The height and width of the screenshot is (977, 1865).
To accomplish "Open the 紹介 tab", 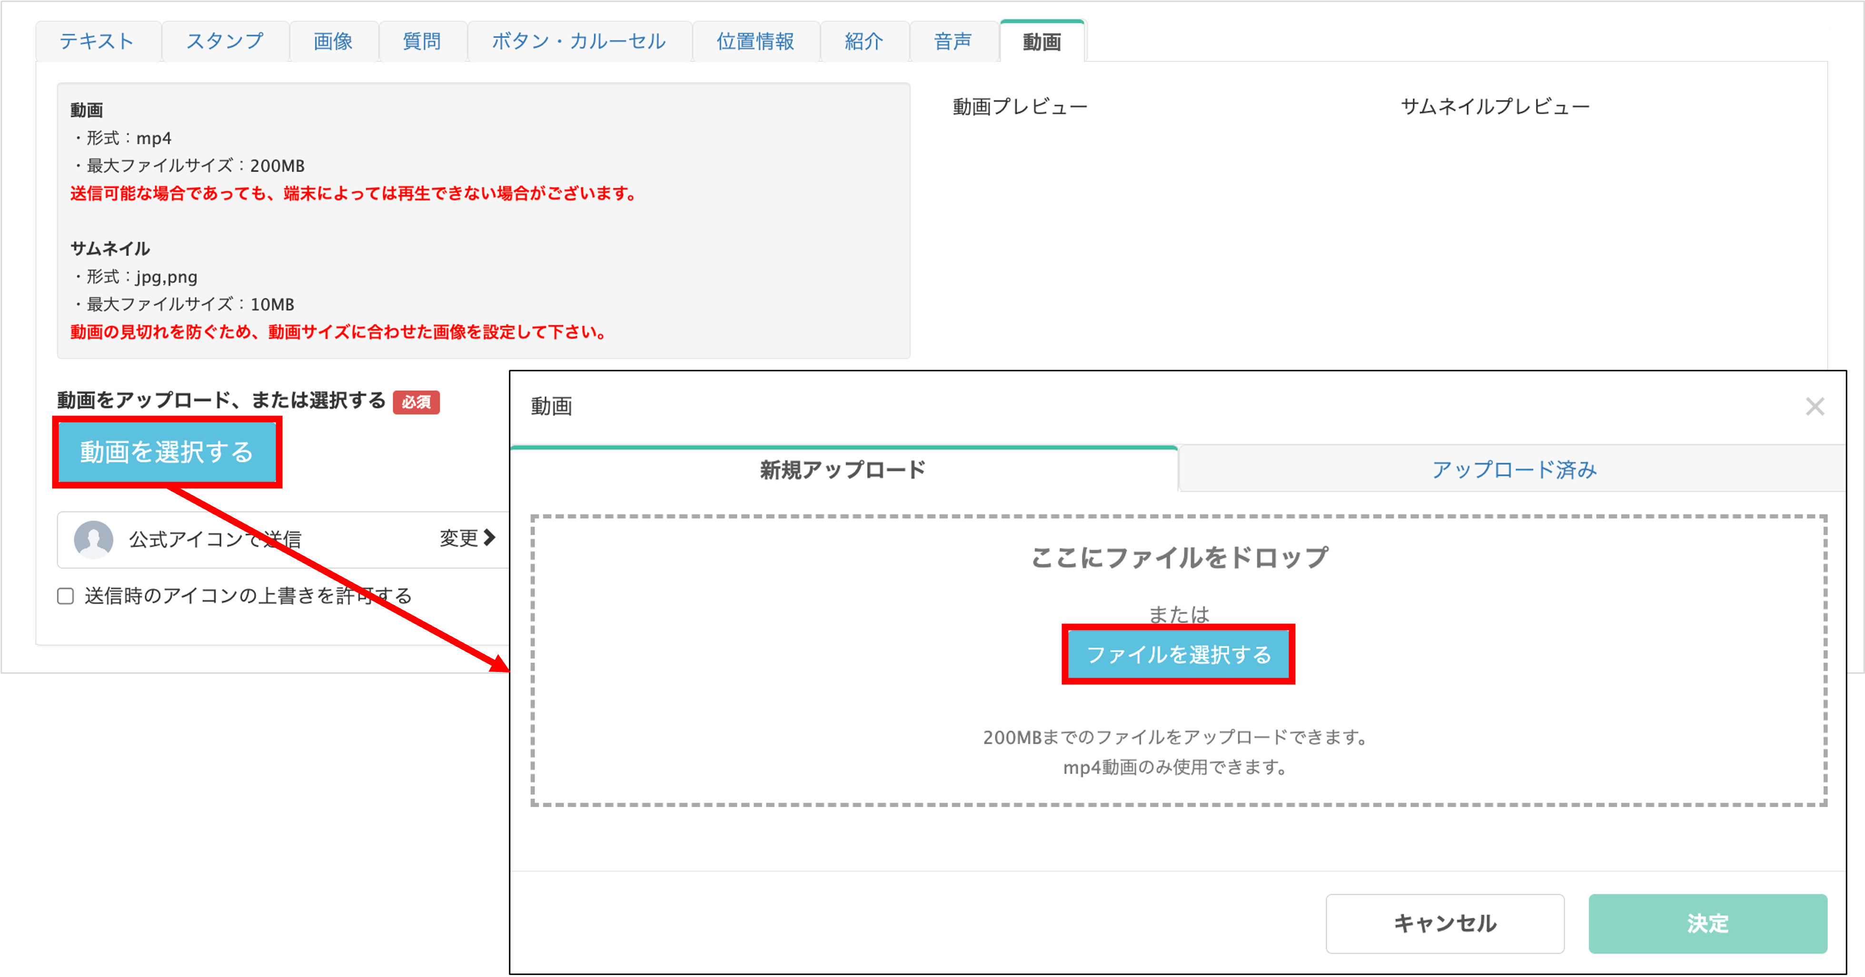I will (x=863, y=41).
